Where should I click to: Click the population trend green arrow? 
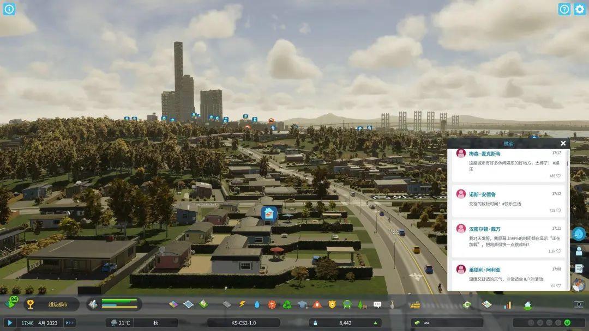[x=375, y=323]
